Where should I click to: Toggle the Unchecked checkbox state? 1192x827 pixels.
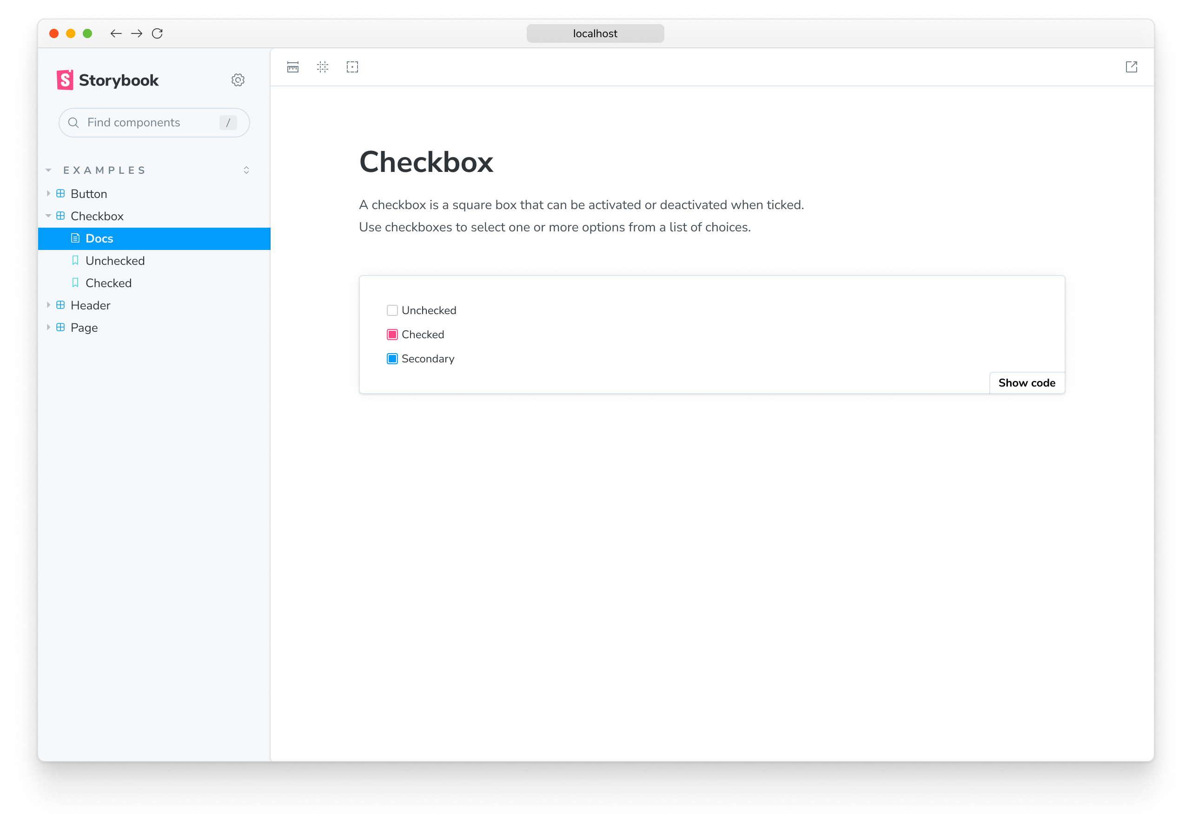(392, 309)
